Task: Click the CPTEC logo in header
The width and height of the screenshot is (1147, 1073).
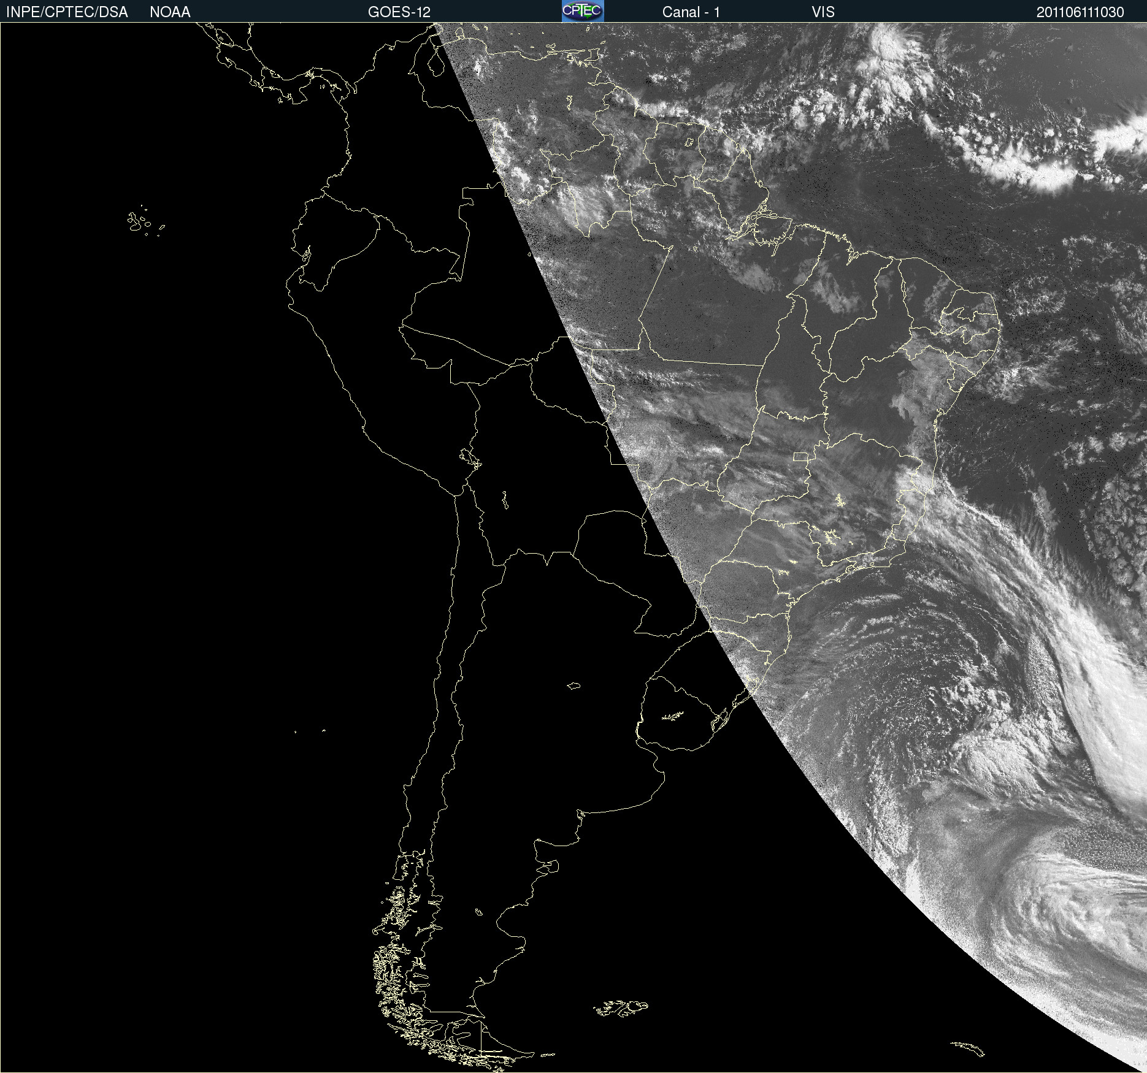Action: point(583,11)
